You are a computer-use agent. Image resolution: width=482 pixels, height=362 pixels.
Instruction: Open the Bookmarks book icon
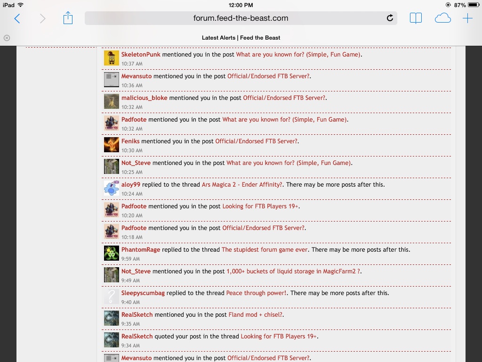(416, 18)
